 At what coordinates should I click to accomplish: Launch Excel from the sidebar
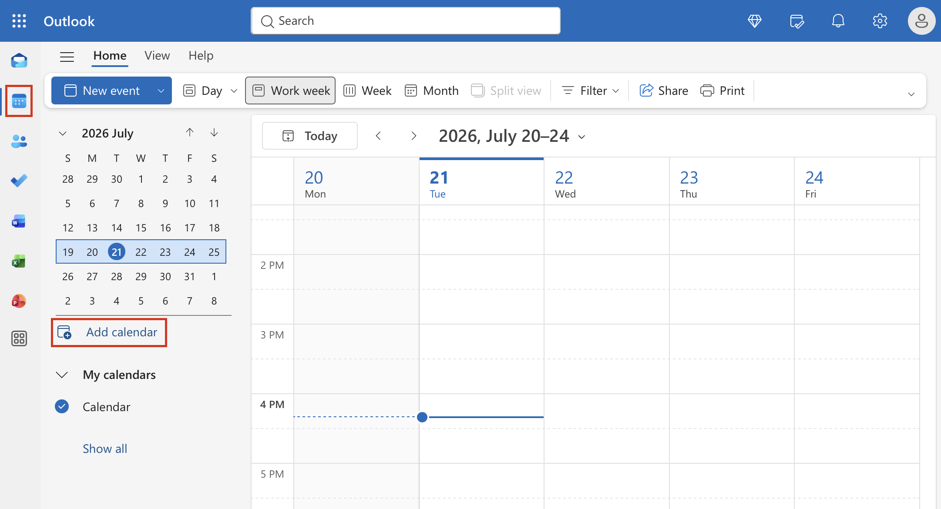pyautogui.click(x=19, y=261)
